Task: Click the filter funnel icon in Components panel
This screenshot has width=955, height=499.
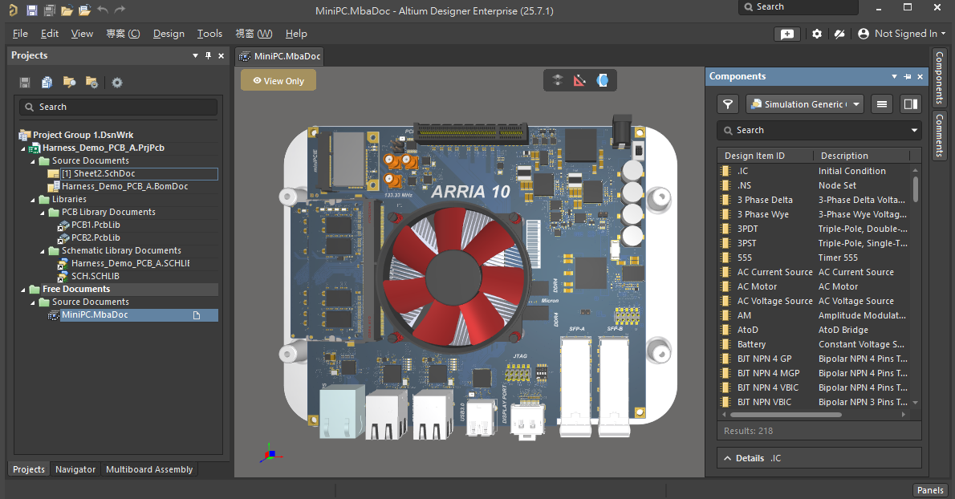Action: point(728,104)
